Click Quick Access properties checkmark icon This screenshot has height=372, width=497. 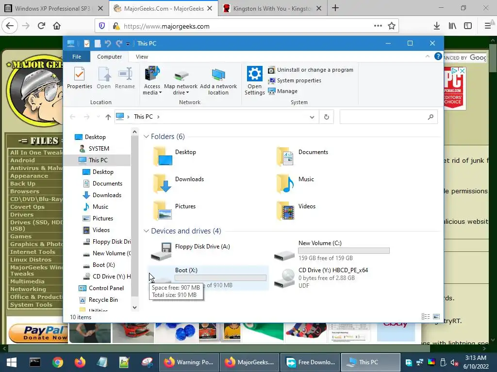[86, 43]
